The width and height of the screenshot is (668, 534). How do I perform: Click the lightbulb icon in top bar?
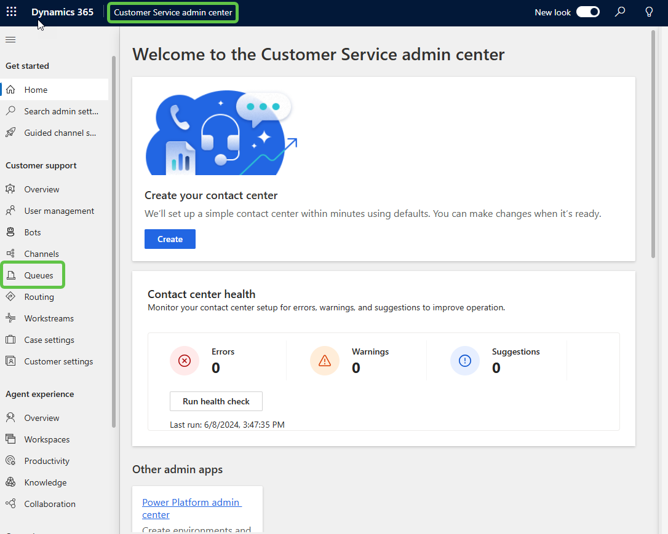(649, 12)
